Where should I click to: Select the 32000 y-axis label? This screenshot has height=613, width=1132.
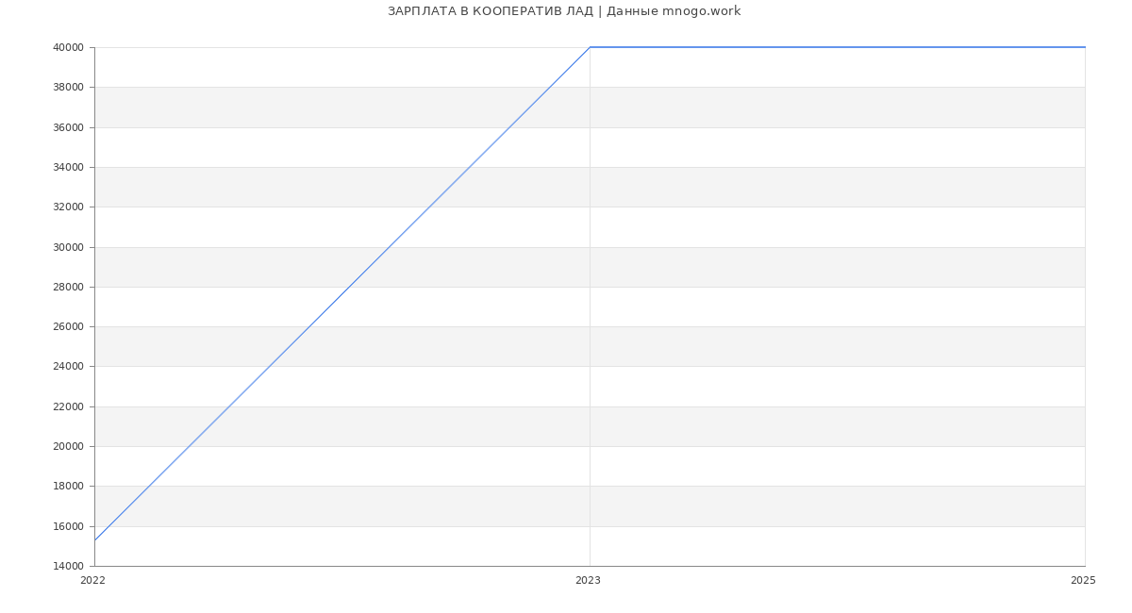(x=68, y=207)
